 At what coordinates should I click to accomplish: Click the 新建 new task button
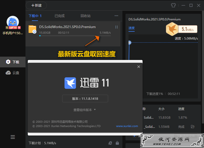(36, 5)
